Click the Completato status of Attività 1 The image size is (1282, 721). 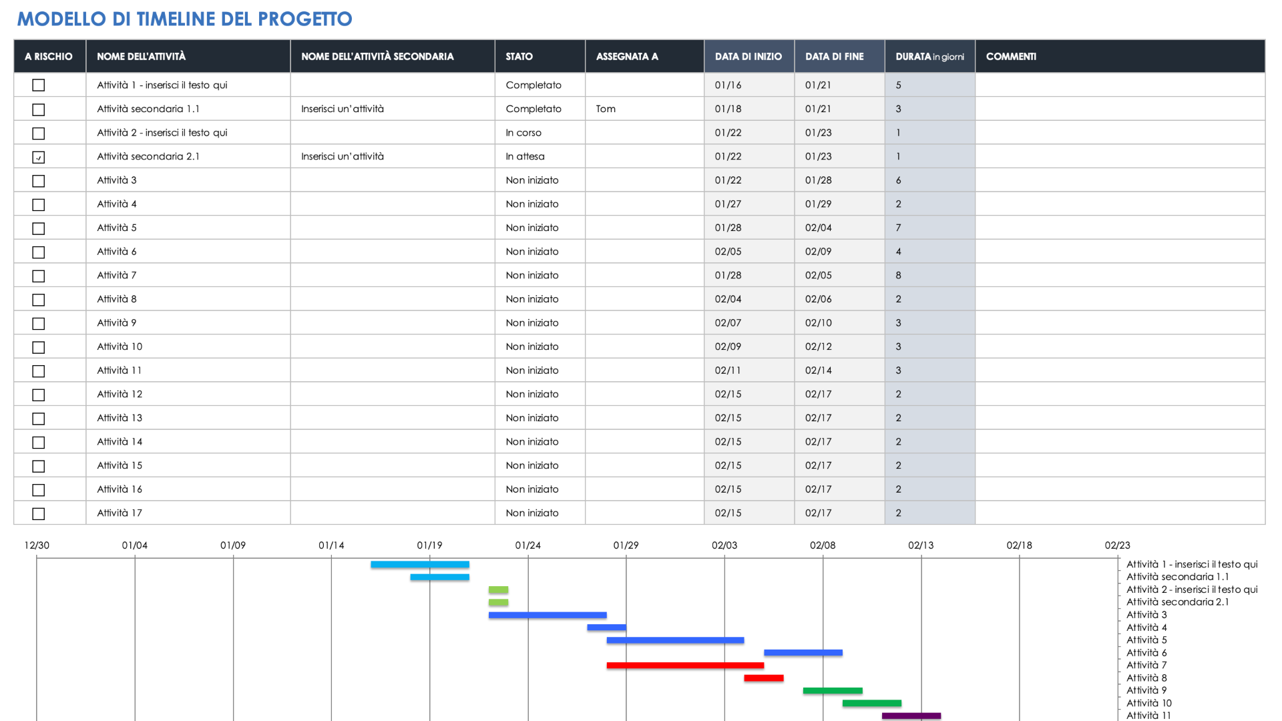click(540, 85)
